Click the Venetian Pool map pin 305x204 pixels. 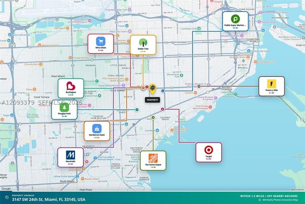coord(100,96)
